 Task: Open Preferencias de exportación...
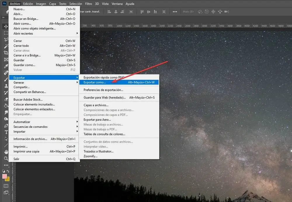119,90
